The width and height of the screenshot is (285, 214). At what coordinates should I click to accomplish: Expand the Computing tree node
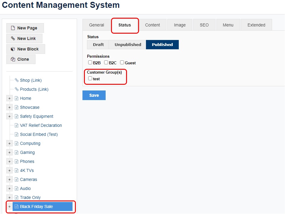(x=9, y=143)
